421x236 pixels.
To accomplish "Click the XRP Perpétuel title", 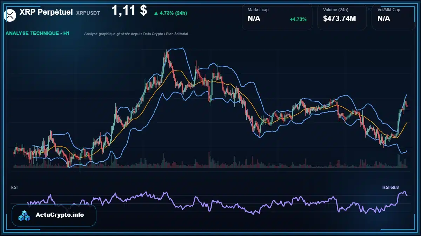I will tap(46, 12).
